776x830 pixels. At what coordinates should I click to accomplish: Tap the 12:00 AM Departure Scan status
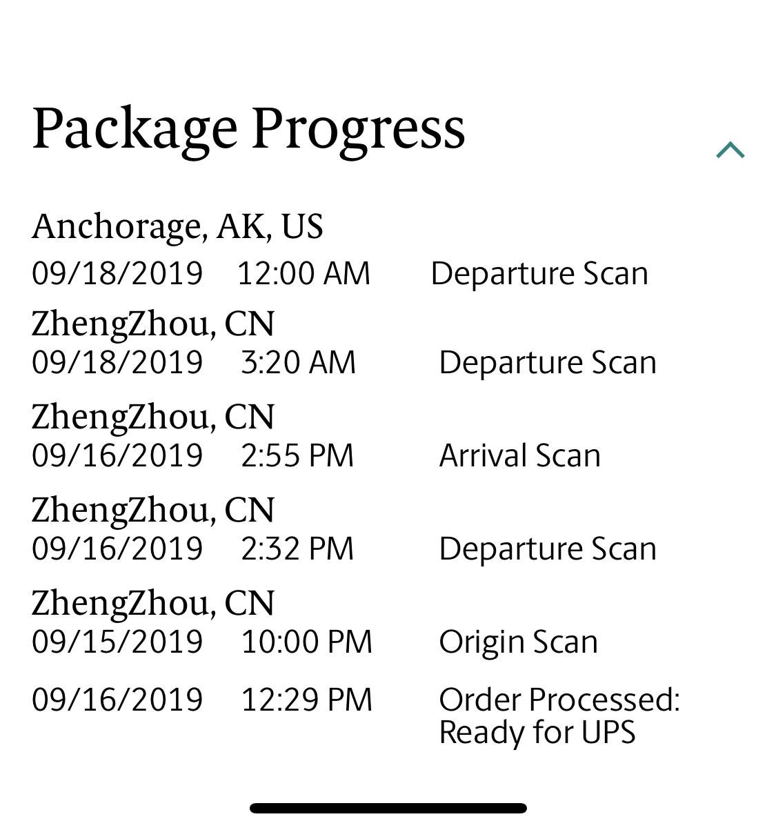pyautogui.click(x=539, y=274)
